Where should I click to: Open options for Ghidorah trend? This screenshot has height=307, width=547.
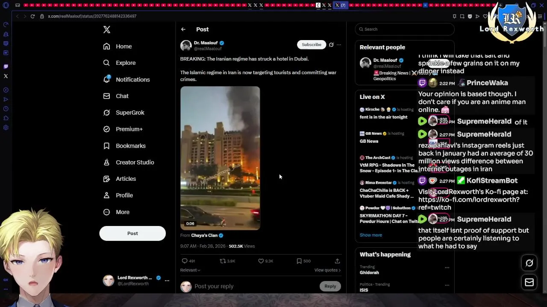tap(447, 268)
